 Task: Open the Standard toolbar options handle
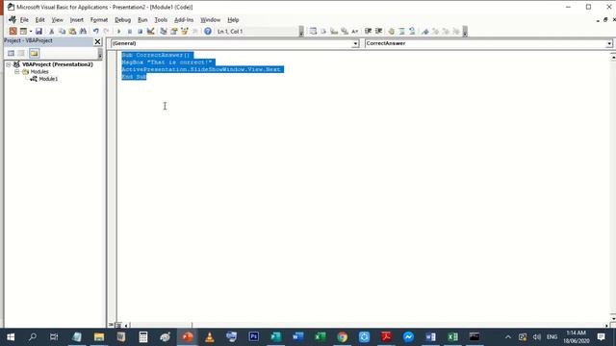(301, 32)
